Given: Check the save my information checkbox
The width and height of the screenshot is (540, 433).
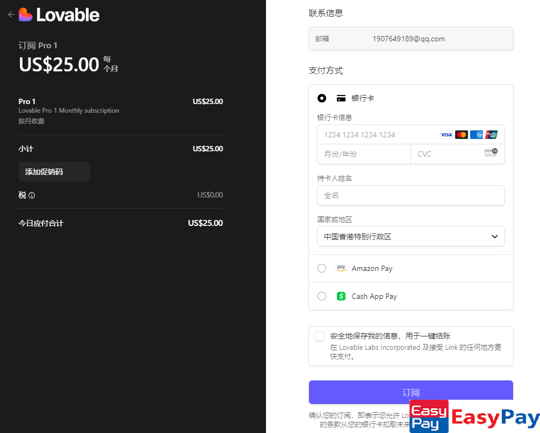Looking at the screenshot, I should (320, 336).
